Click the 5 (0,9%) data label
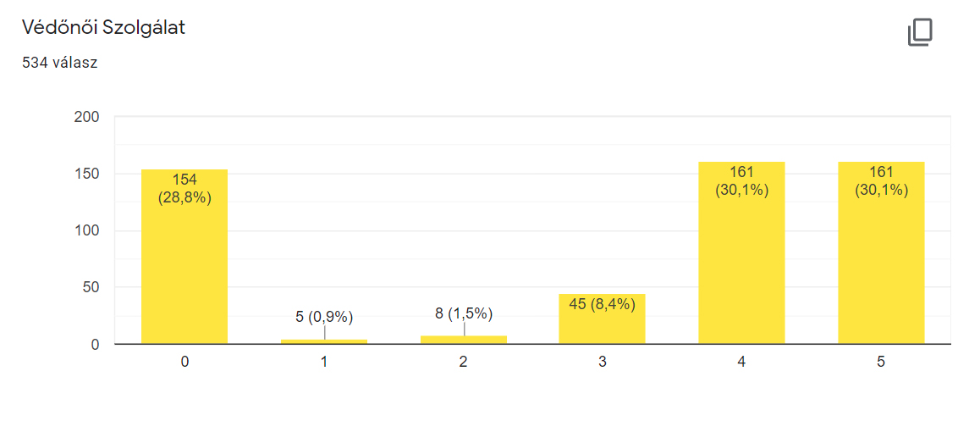The image size is (958, 432). (x=324, y=317)
